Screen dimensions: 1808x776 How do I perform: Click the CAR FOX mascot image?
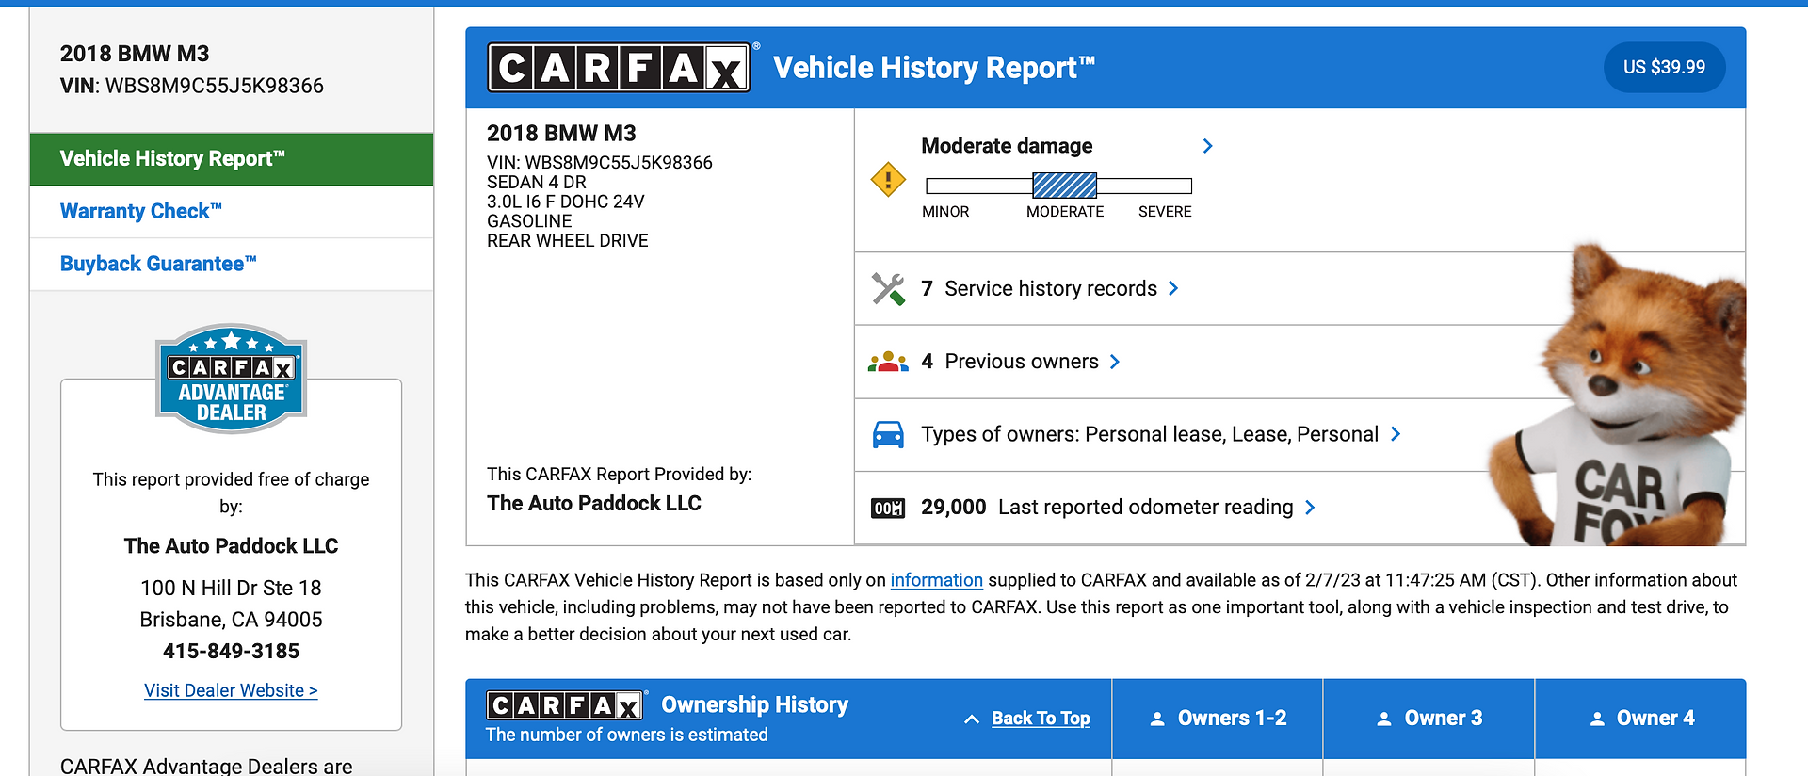(x=1620, y=396)
